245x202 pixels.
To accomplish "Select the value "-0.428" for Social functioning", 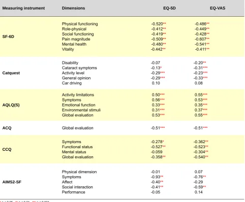I will (x=200, y=34).
